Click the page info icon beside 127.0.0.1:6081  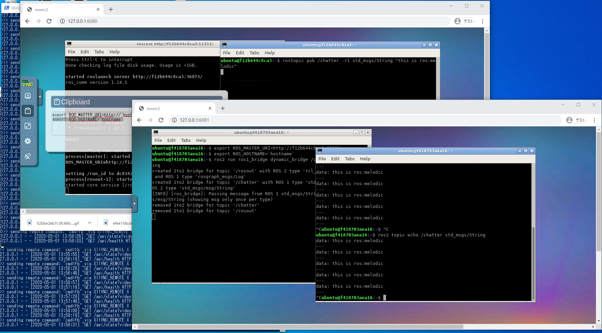click(x=174, y=120)
